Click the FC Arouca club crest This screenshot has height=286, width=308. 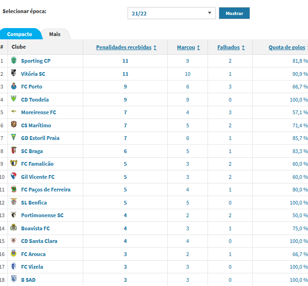pos(14,253)
